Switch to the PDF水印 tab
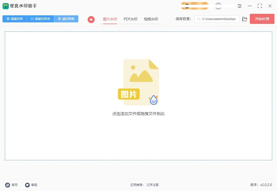The height and width of the screenshot is (191, 277). pos(130,19)
